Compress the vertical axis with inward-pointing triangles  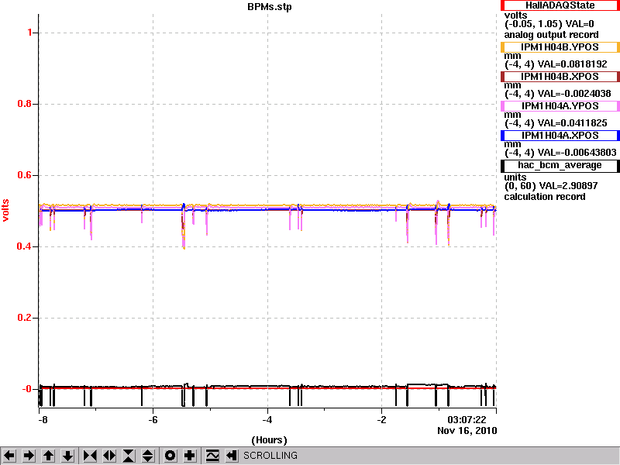coord(129,456)
